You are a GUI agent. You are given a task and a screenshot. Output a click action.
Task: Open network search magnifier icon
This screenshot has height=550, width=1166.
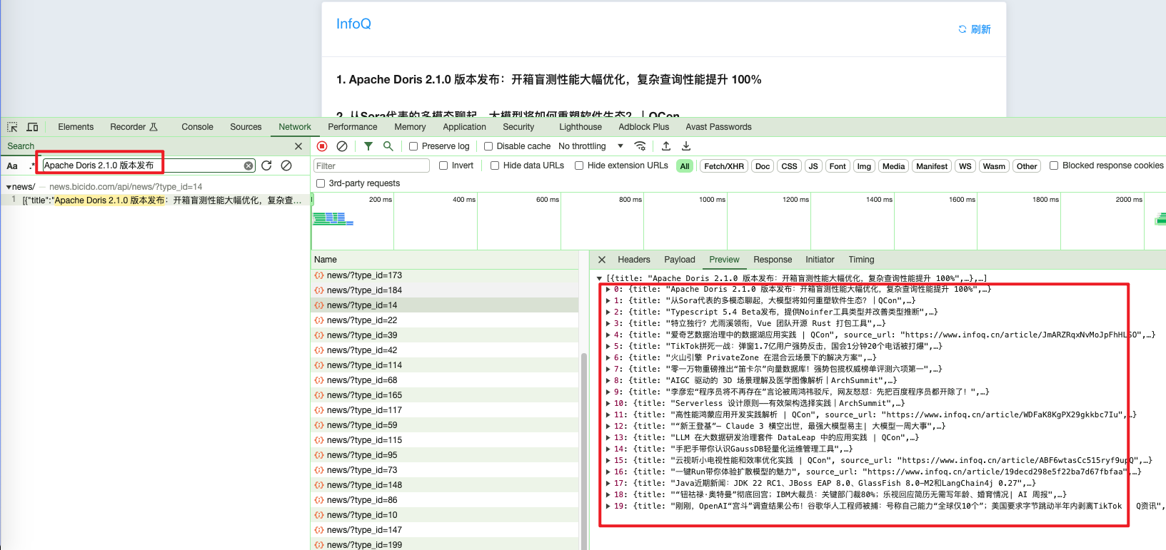coord(388,146)
